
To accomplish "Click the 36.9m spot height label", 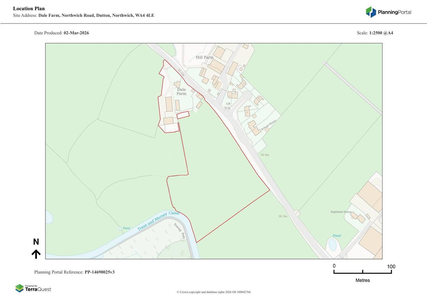I will (x=265, y=155).
